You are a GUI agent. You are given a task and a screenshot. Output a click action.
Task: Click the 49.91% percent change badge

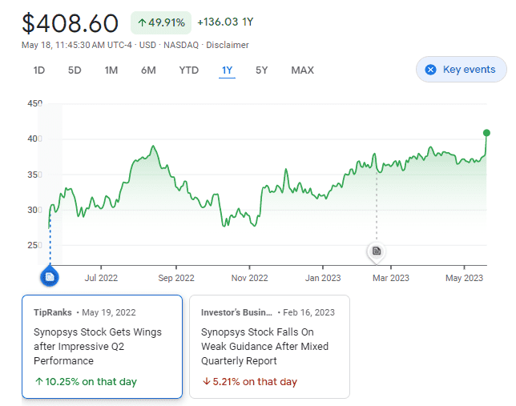[161, 22]
